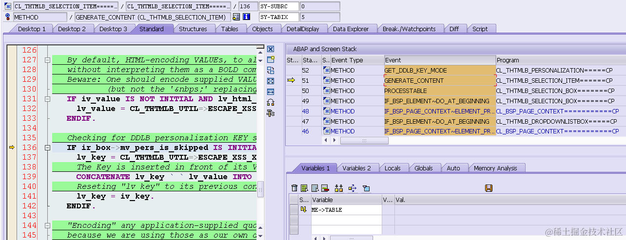Viewport: 626px width, 240px height.
Task: Open the Memory Analysis tab
Action: point(495,168)
